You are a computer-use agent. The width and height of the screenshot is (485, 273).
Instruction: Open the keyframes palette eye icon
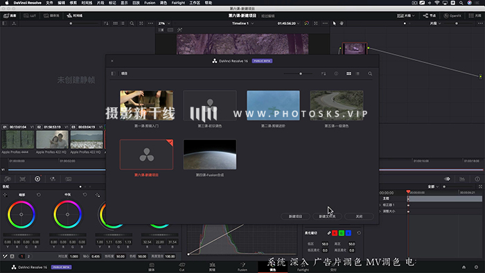(448, 179)
